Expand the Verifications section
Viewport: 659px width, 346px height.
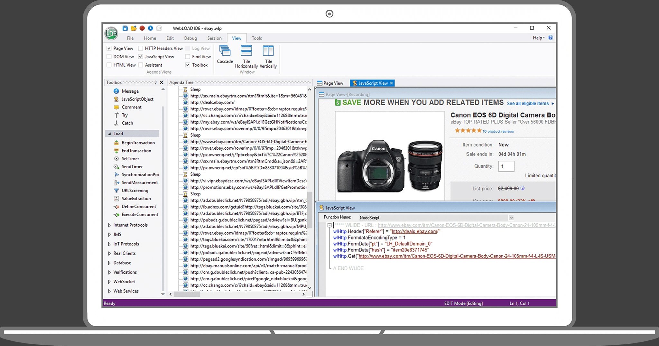109,272
